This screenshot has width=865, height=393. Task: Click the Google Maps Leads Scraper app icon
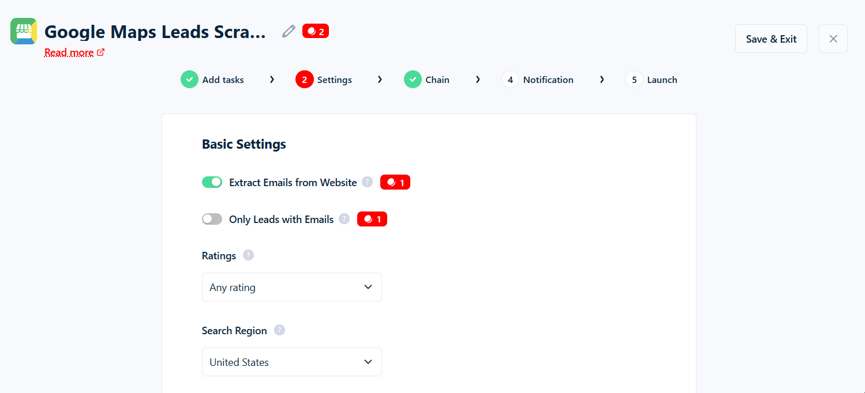[x=24, y=31]
